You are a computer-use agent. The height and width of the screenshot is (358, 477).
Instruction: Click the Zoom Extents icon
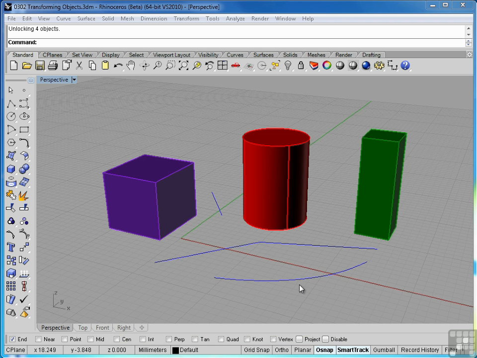pos(183,66)
